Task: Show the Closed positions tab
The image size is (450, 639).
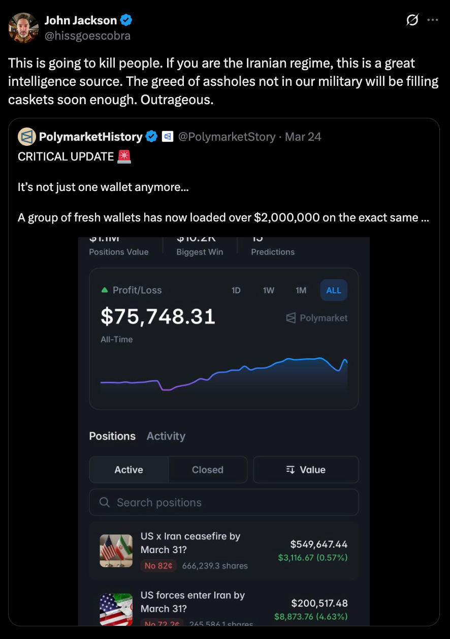Action: coord(208,470)
